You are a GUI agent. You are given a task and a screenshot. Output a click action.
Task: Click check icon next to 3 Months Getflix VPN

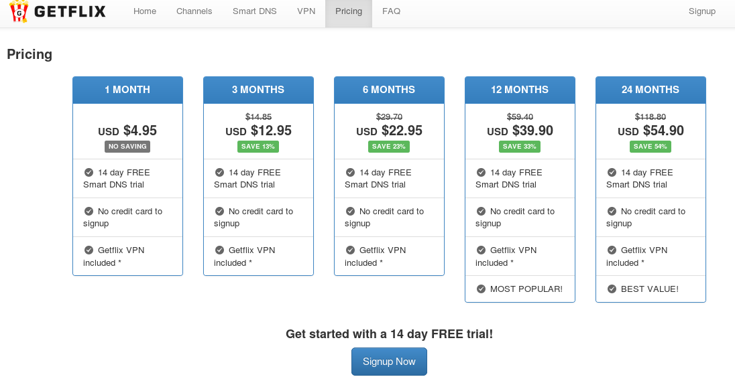point(219,250)
